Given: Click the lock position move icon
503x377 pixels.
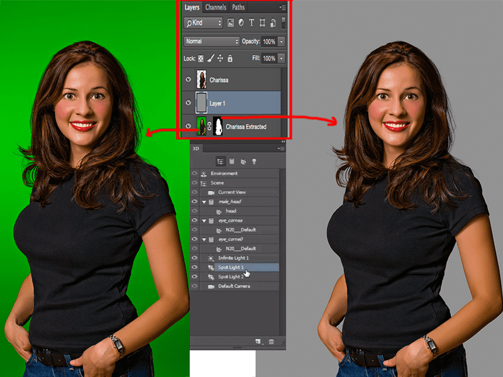Looking at the screenshot, I should [x=220, y=58].
